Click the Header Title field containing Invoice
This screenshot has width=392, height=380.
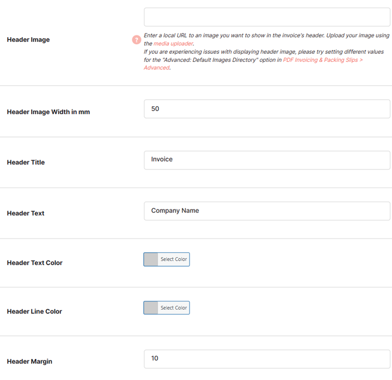coord(267,160)
